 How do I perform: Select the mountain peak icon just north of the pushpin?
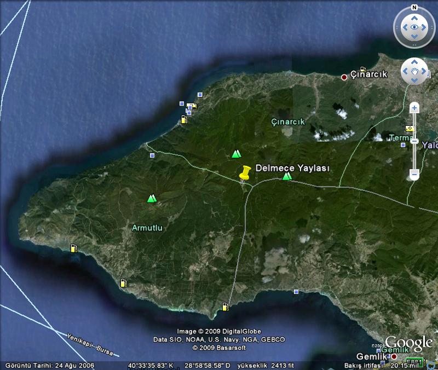pyautogui.click(x=237, y=154)
